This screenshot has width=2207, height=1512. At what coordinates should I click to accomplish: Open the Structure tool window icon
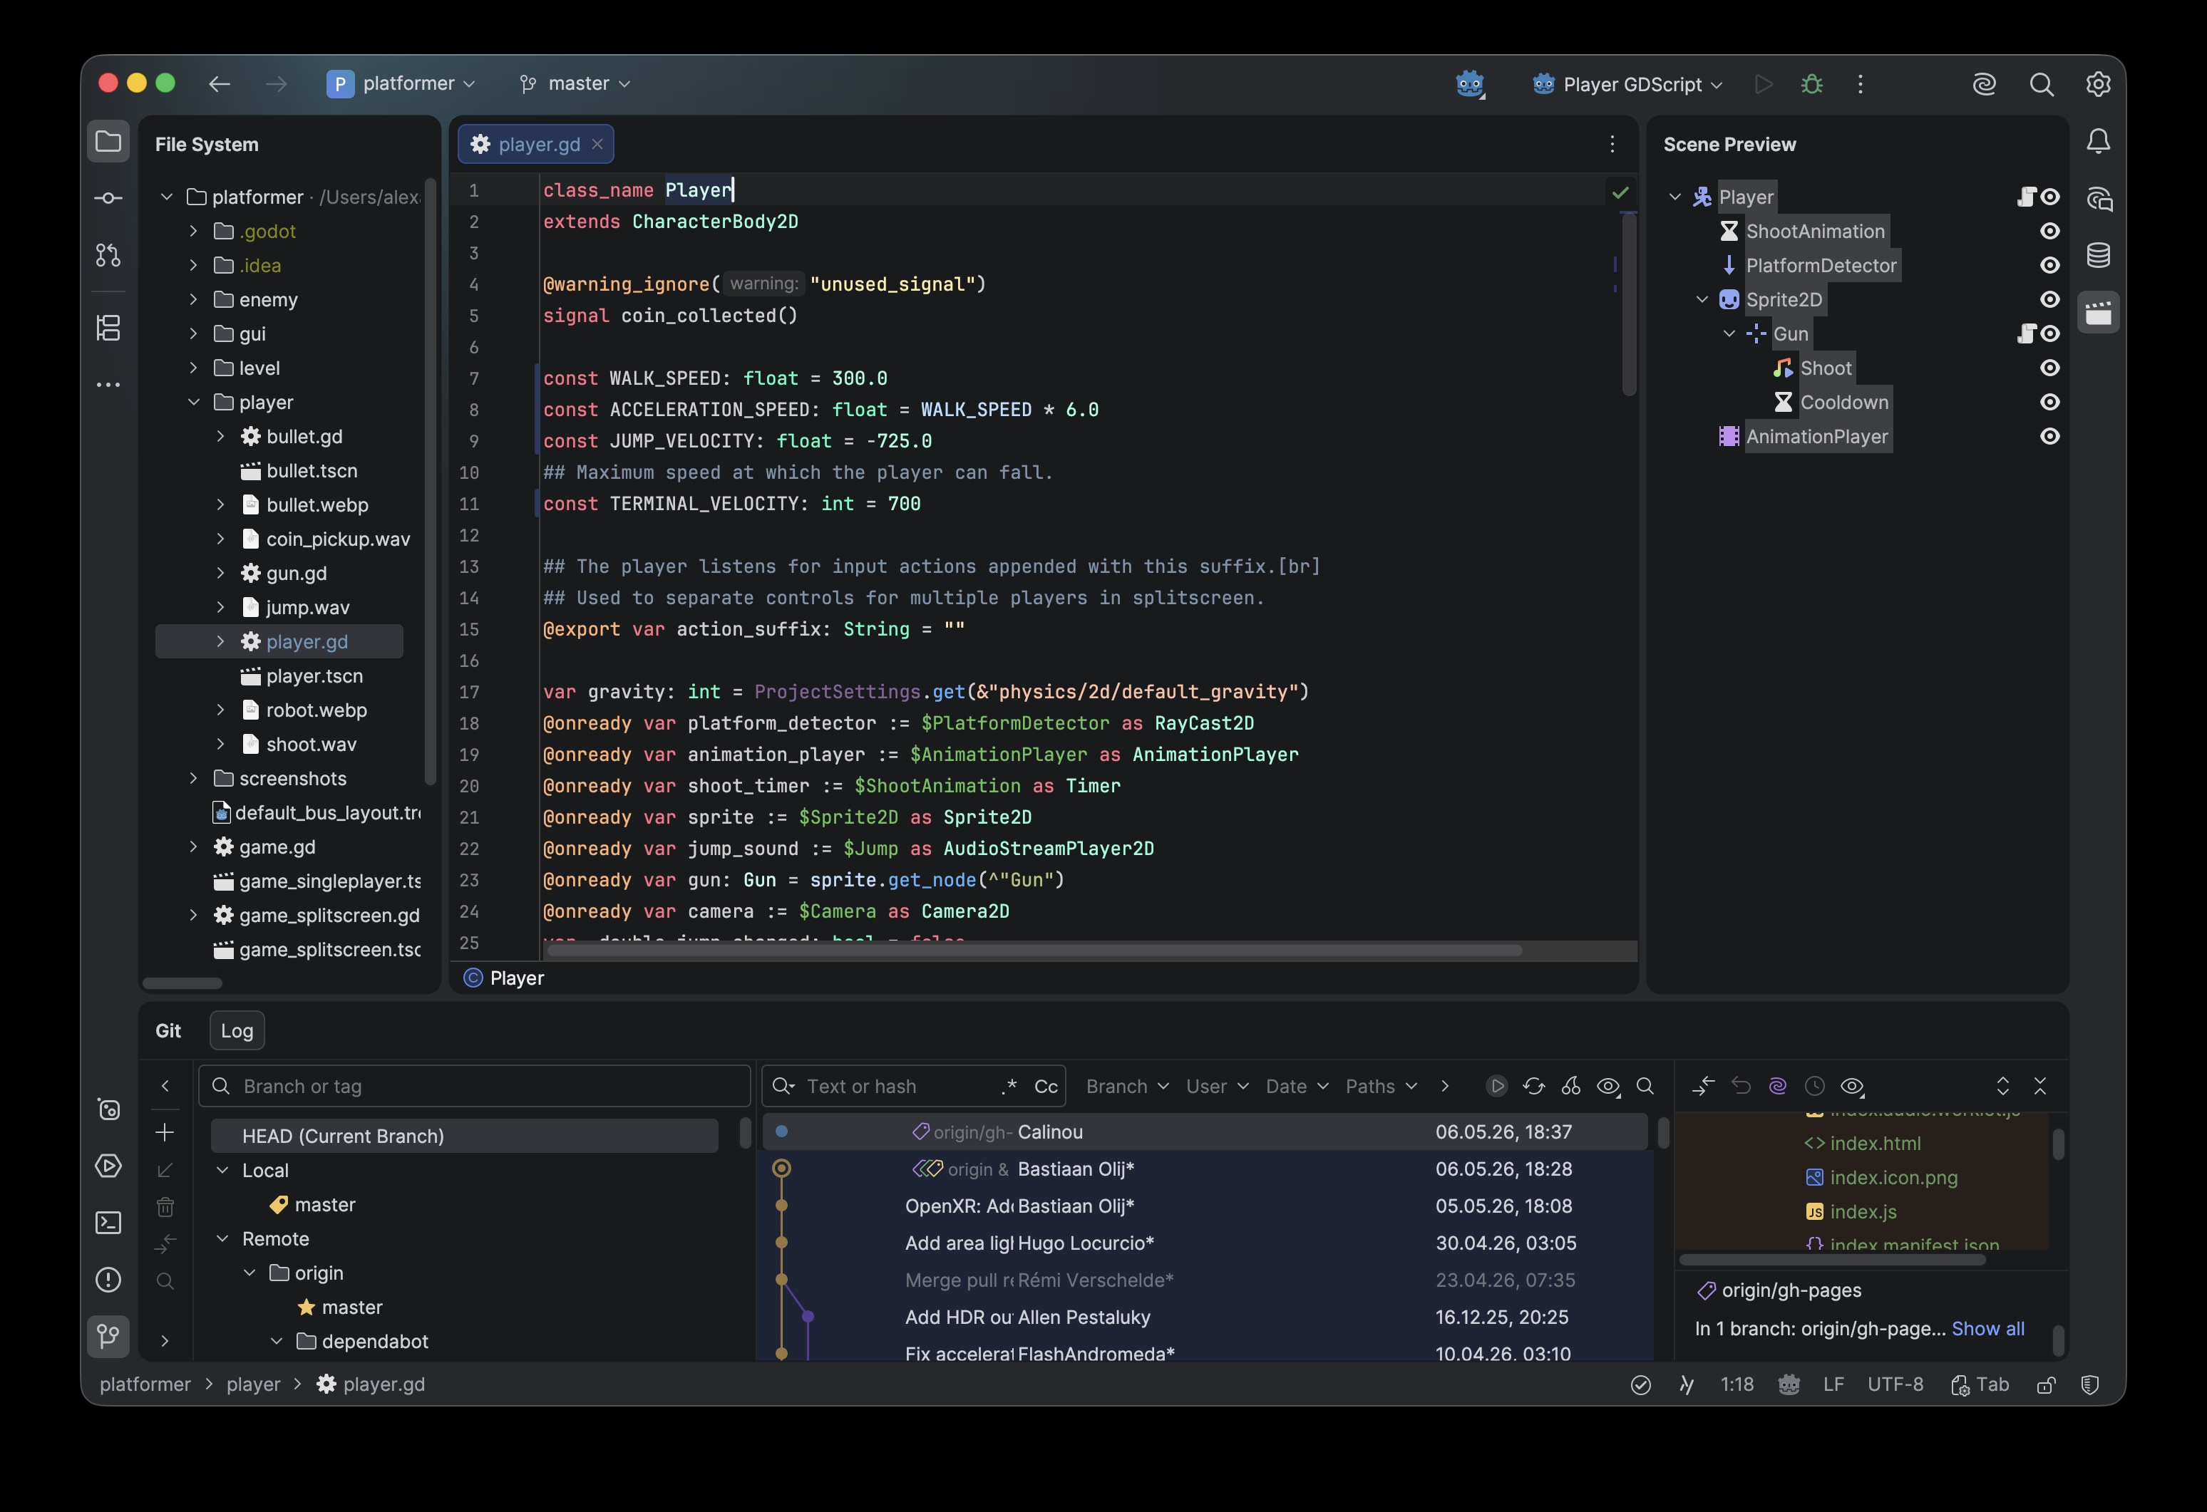tap(108, 328)
